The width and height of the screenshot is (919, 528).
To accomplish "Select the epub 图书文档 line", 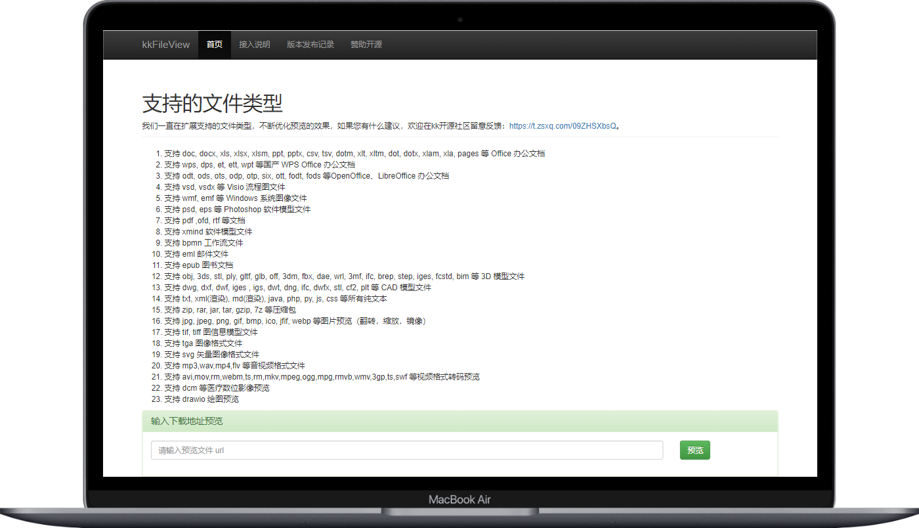I will pyautogui.click(x=199, y=265).
